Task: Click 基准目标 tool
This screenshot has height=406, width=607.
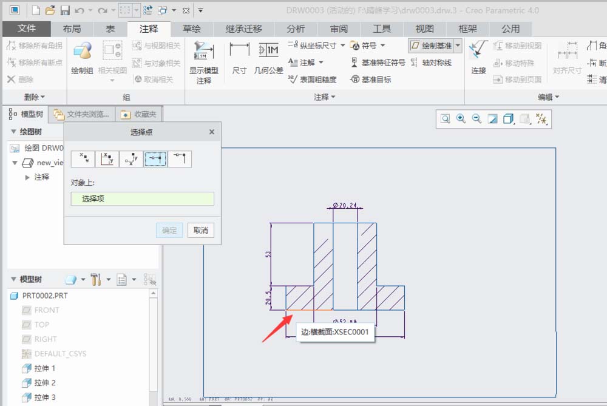Action: click(x=370, y=80)
